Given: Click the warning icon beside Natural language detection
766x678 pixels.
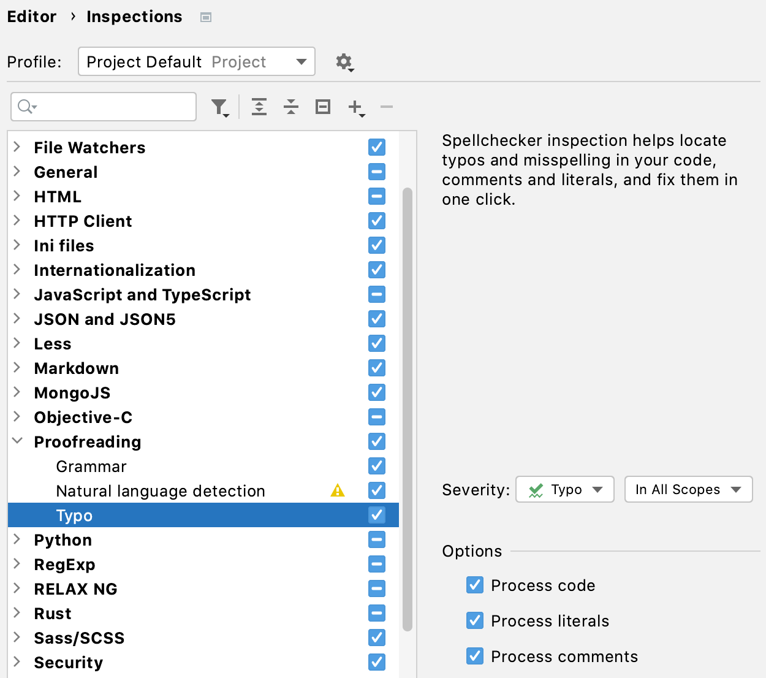Looking at the screenshot, I should coord(338,490).
